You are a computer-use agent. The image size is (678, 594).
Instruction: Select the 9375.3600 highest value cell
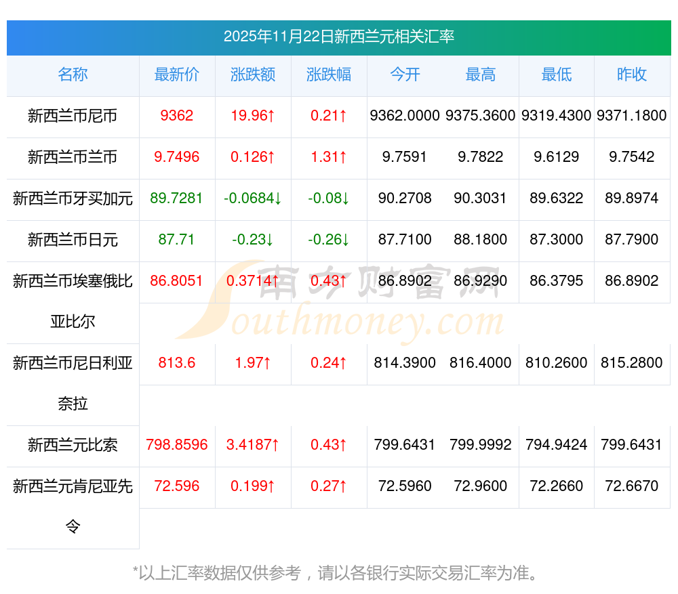tap(481, 116)
